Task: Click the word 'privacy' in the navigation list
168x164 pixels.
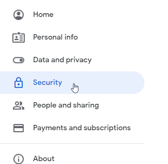Action: click(x=79, y=60)
